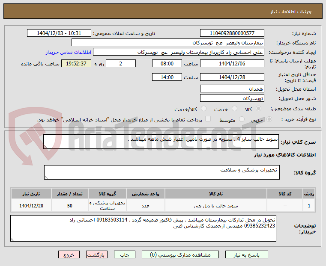This screenshot has width=326, height=266.
Task: Click the توضیحات خریدار notes textbox
Action: tap(143, 228)
